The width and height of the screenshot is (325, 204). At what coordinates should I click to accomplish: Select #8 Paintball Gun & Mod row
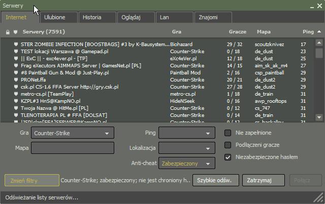[x=157, y=72]
